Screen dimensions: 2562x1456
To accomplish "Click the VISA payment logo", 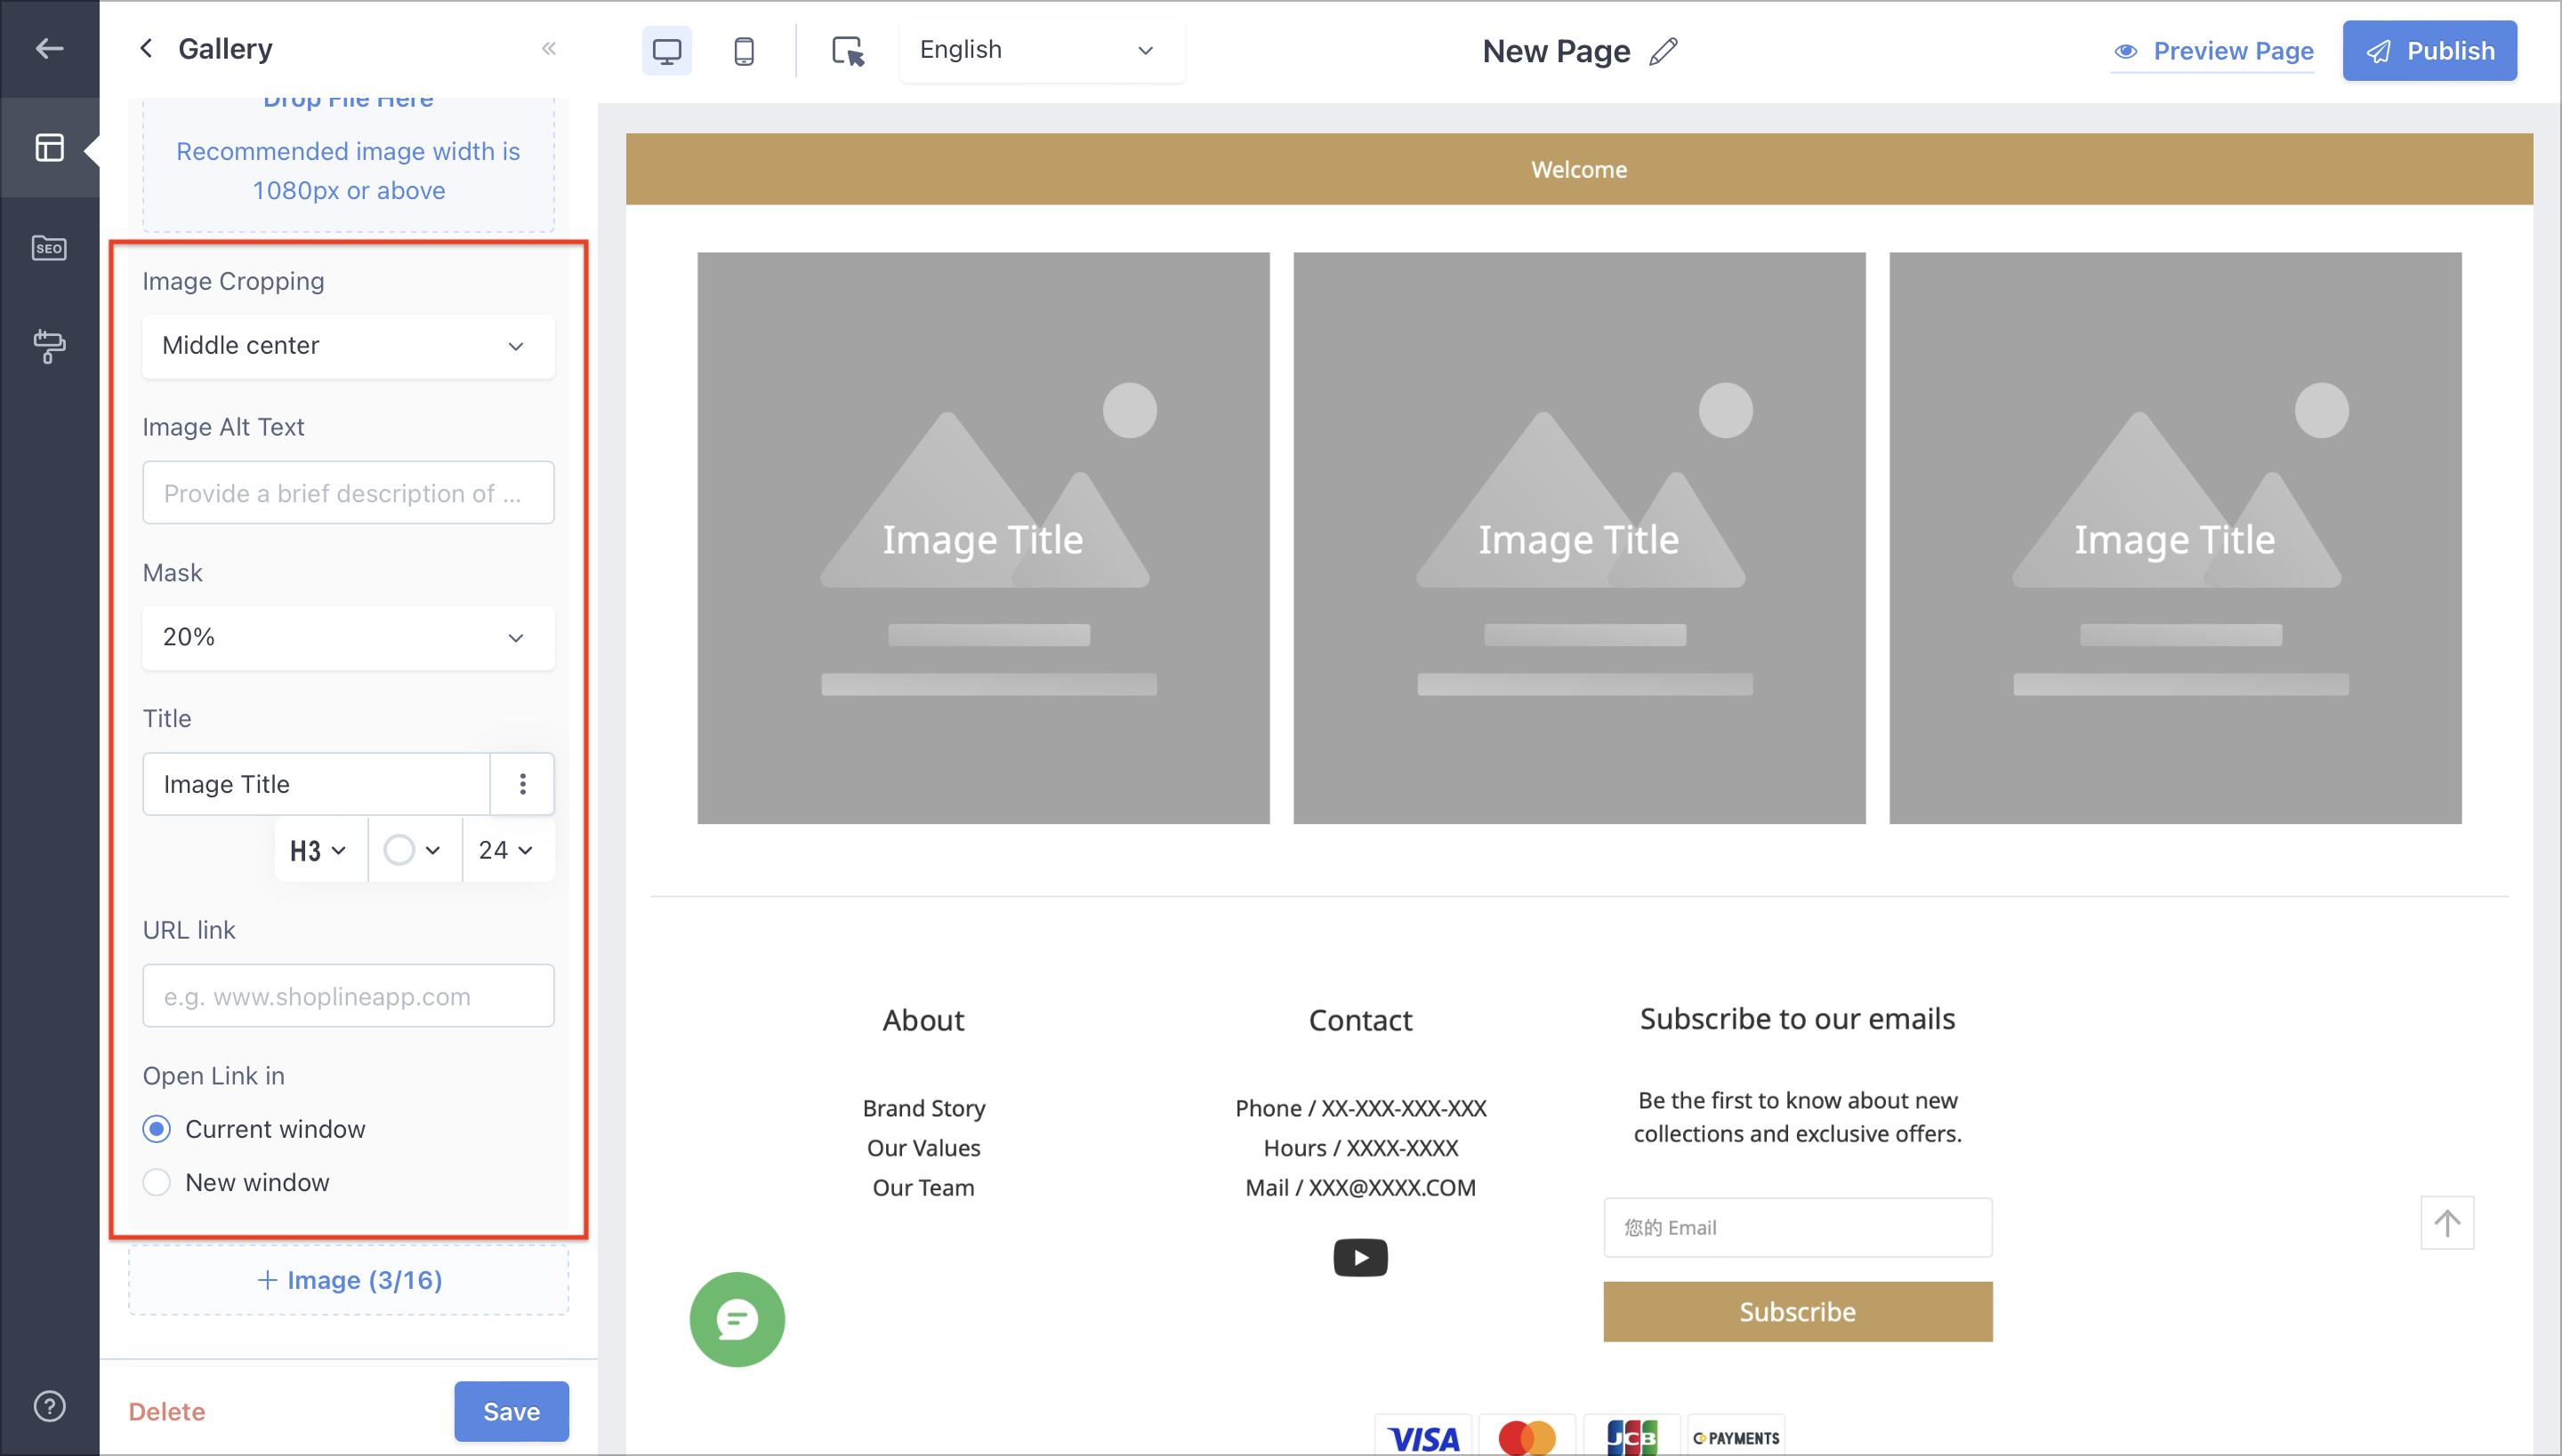I will click(1423, 1437).
